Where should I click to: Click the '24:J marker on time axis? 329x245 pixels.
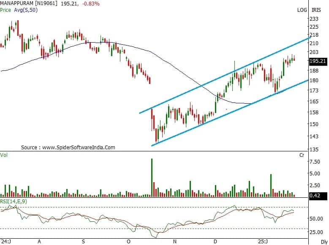6,242
